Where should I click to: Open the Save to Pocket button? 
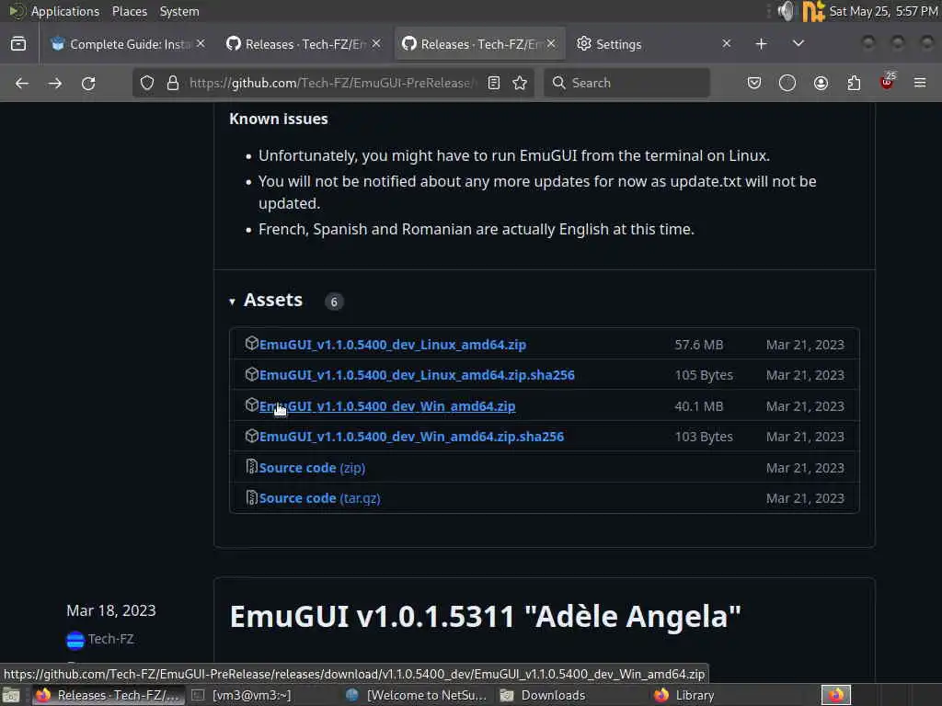pyautogui.click(x=754, y=83)
